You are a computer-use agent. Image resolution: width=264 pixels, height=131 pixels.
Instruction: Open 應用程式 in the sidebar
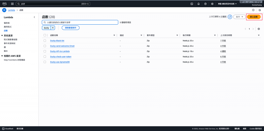(x=8, y=27)
